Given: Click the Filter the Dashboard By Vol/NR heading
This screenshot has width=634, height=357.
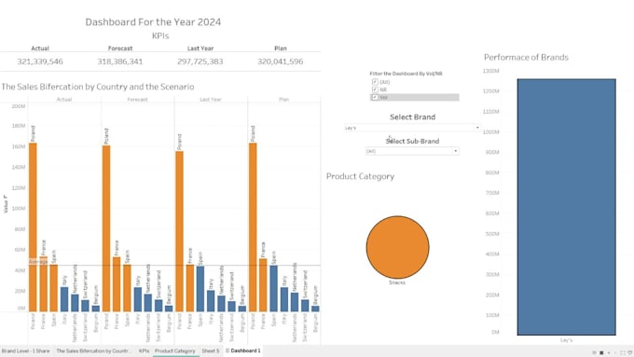Looking at the screenshot, I should [406, 74].
